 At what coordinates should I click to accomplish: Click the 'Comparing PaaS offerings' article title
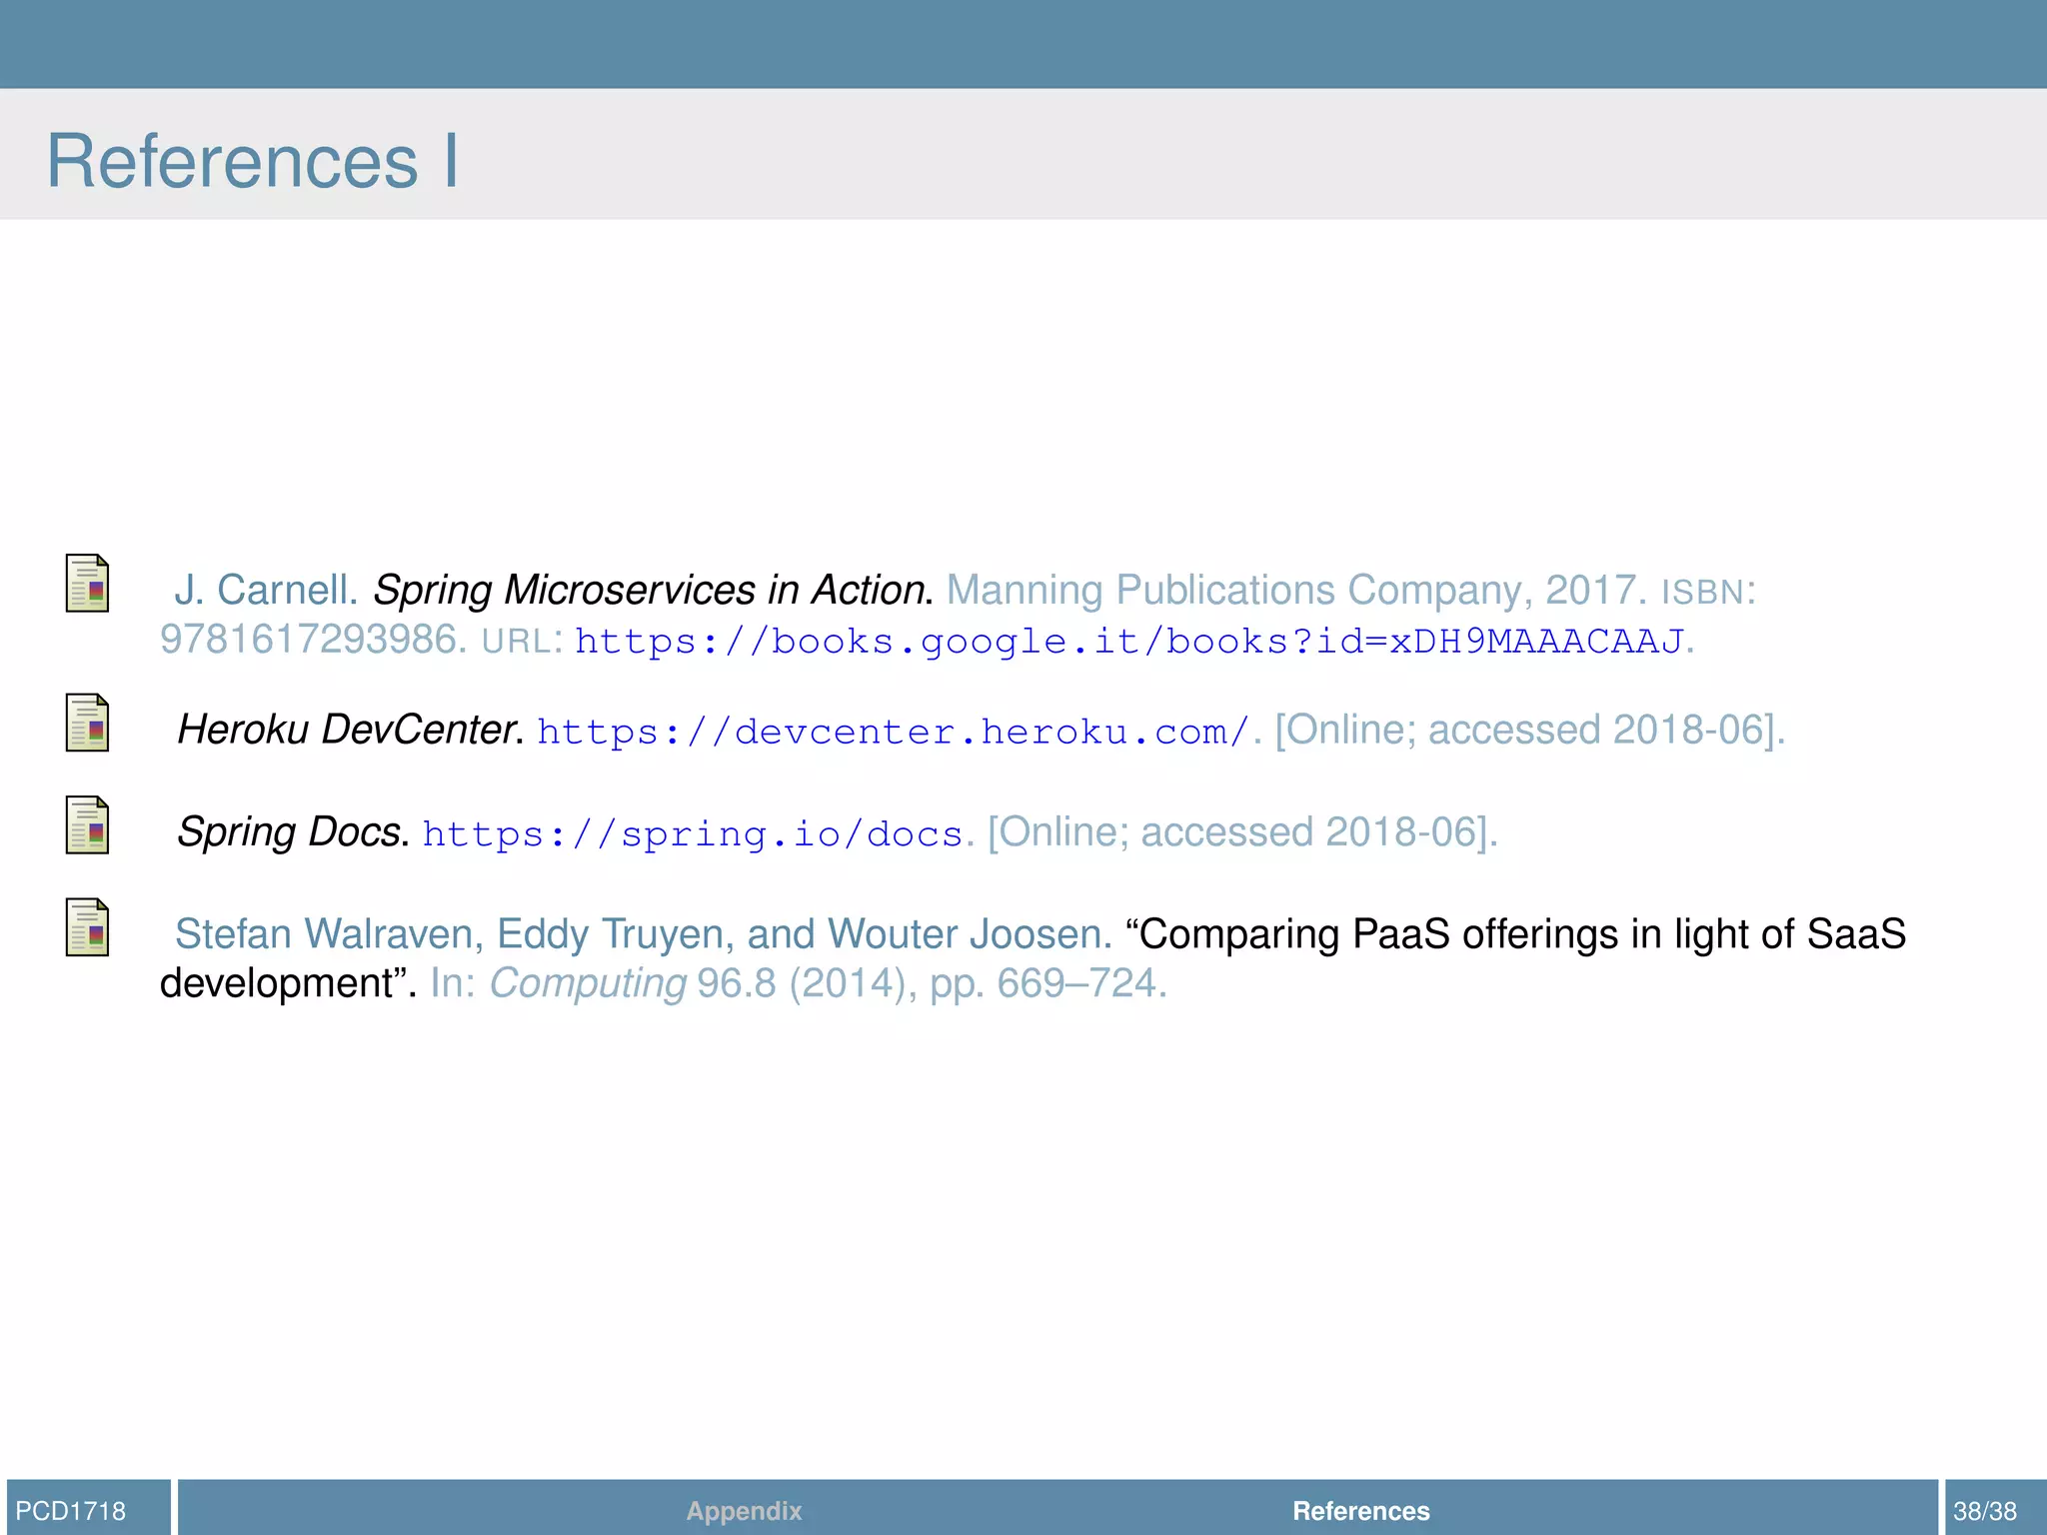coord(1032,957)
